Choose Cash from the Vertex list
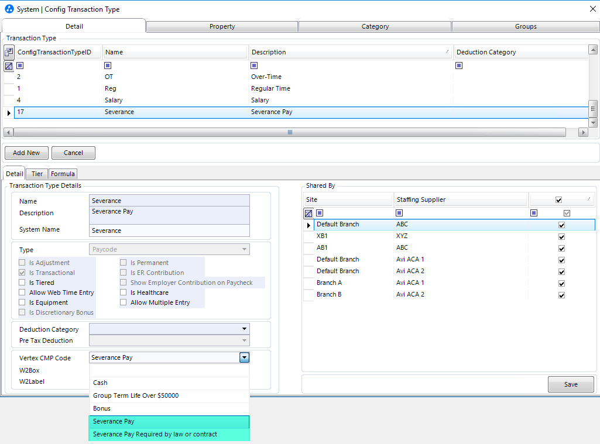The height and width of the screenshot is (444, 600). pyautogui.click(x=169, y=383)
